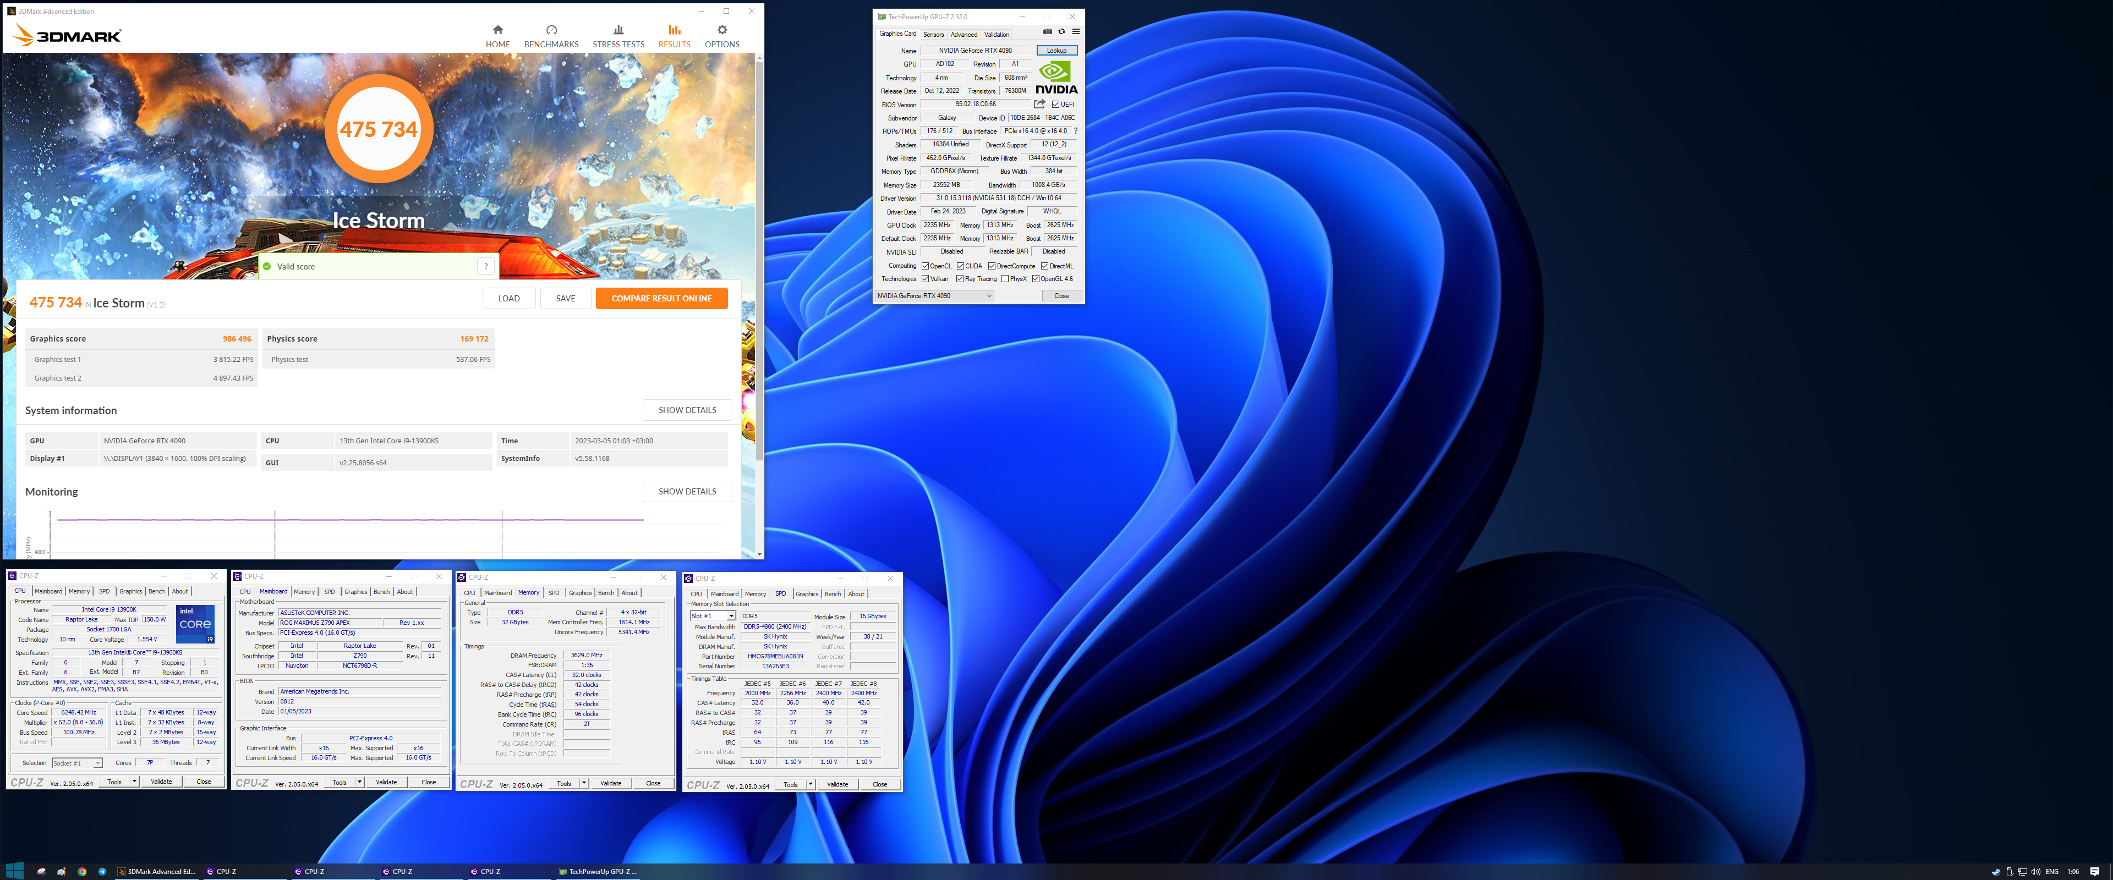Viewport: 2113px width, 880px height.
Task: Export BIOS with share arrow icon in GPU-Z
Action: 1039,104
